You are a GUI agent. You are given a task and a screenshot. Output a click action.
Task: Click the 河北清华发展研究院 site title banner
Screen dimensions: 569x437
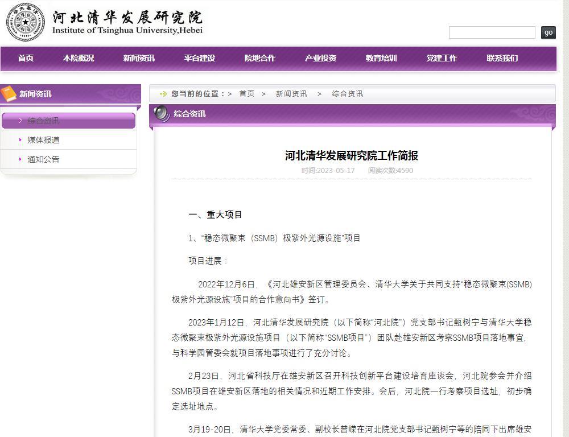click(x=127, y=22)
